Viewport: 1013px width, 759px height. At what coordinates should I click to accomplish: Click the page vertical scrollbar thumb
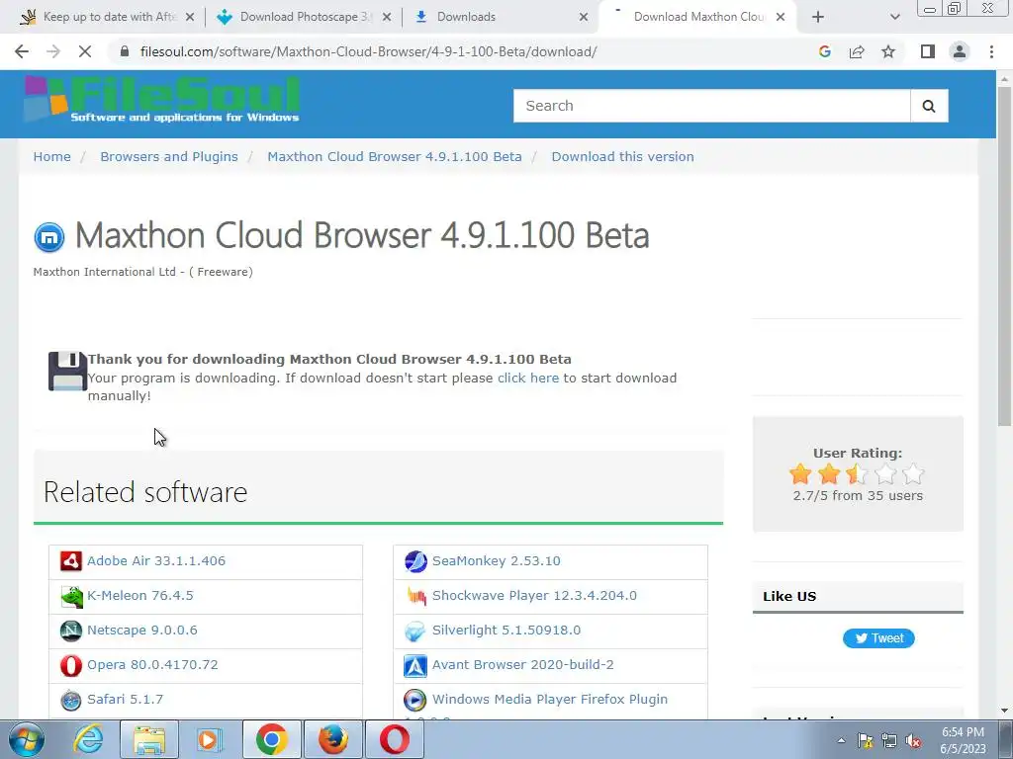click(x=1004, y=256)
